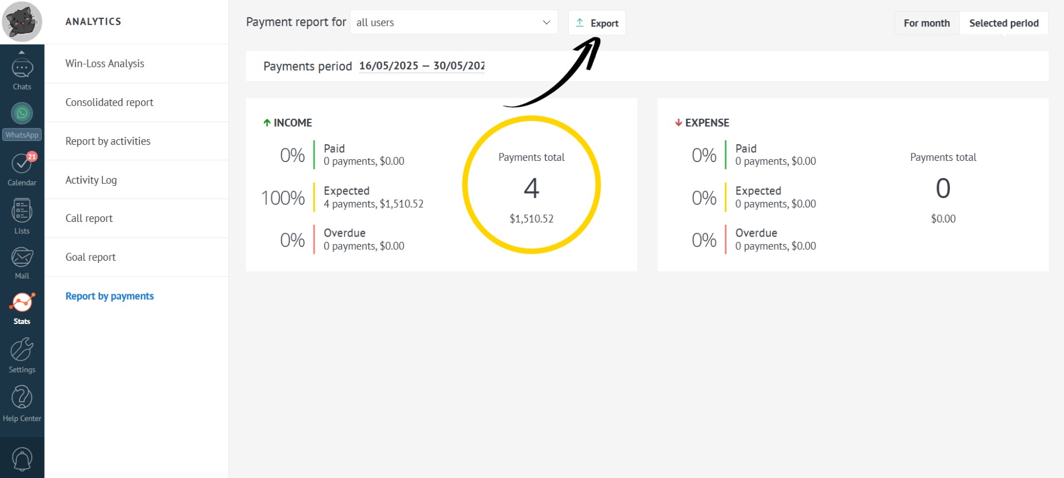The width and height of the screenshot is (1064, 478).
Task: Open the Consolidated report
Action: (109, 103)
